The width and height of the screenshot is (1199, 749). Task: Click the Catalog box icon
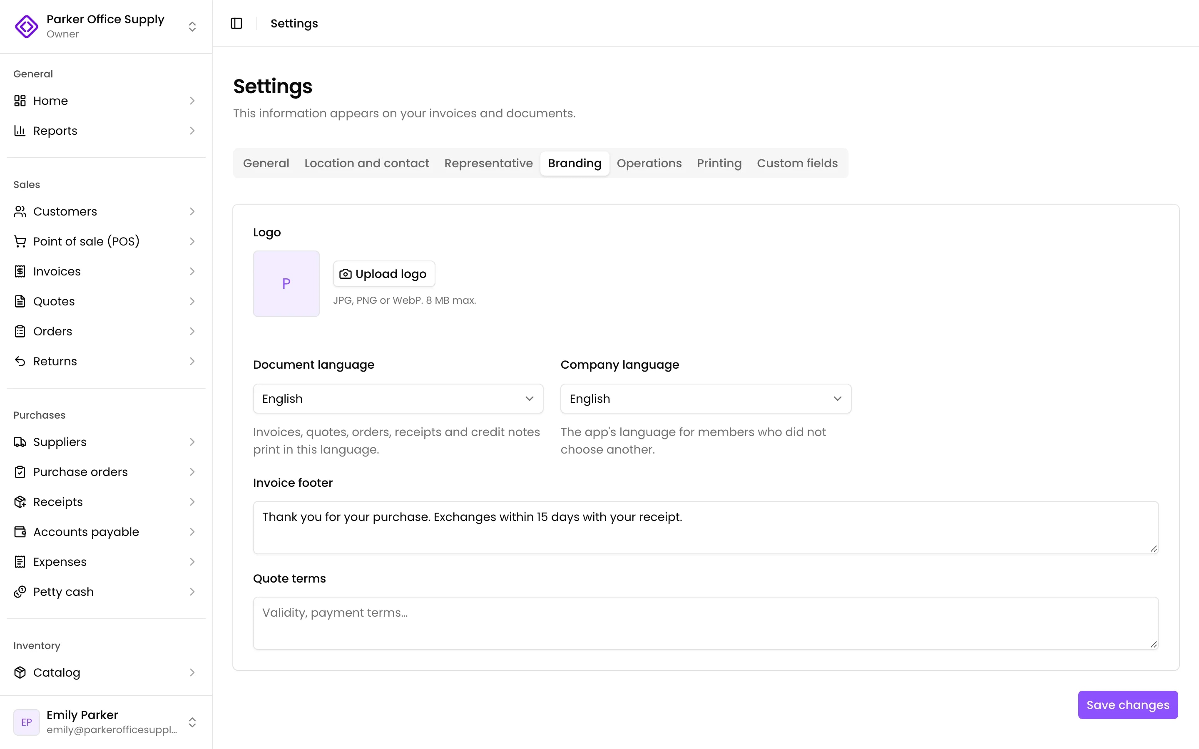pyautogui.click(x=20, y=673)
